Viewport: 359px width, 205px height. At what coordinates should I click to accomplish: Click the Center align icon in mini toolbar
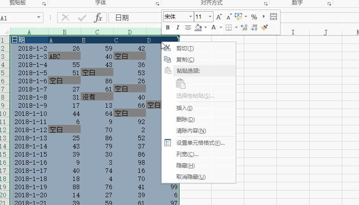pyautogui.click(x=188, y=28)
